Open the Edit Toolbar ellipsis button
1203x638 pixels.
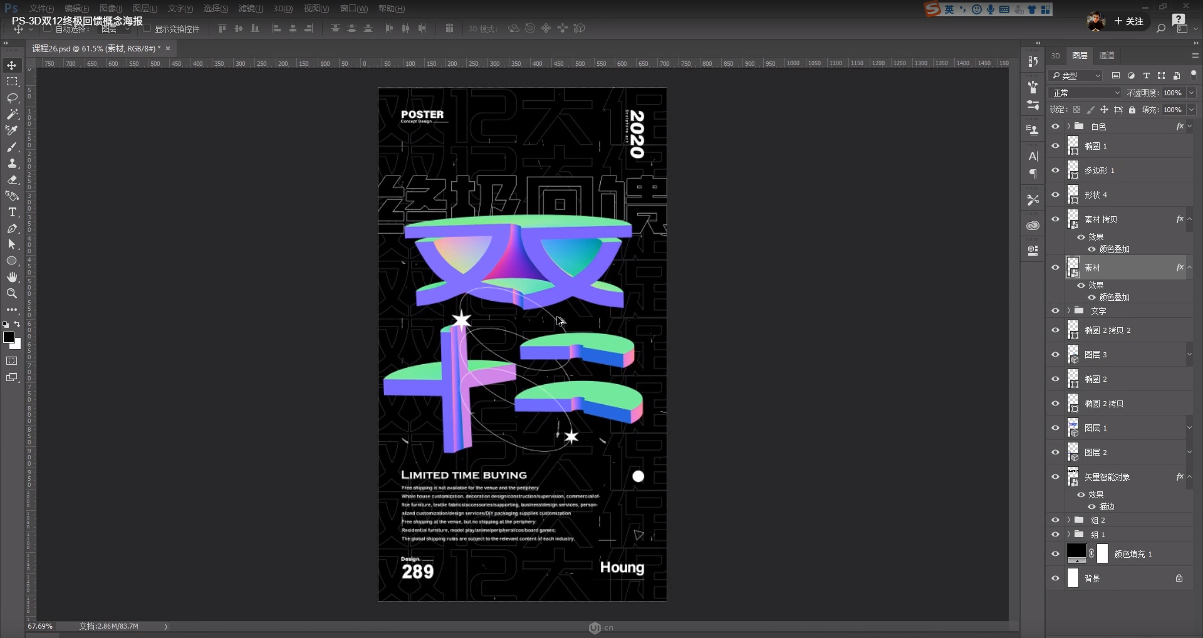tap(12, 310)
